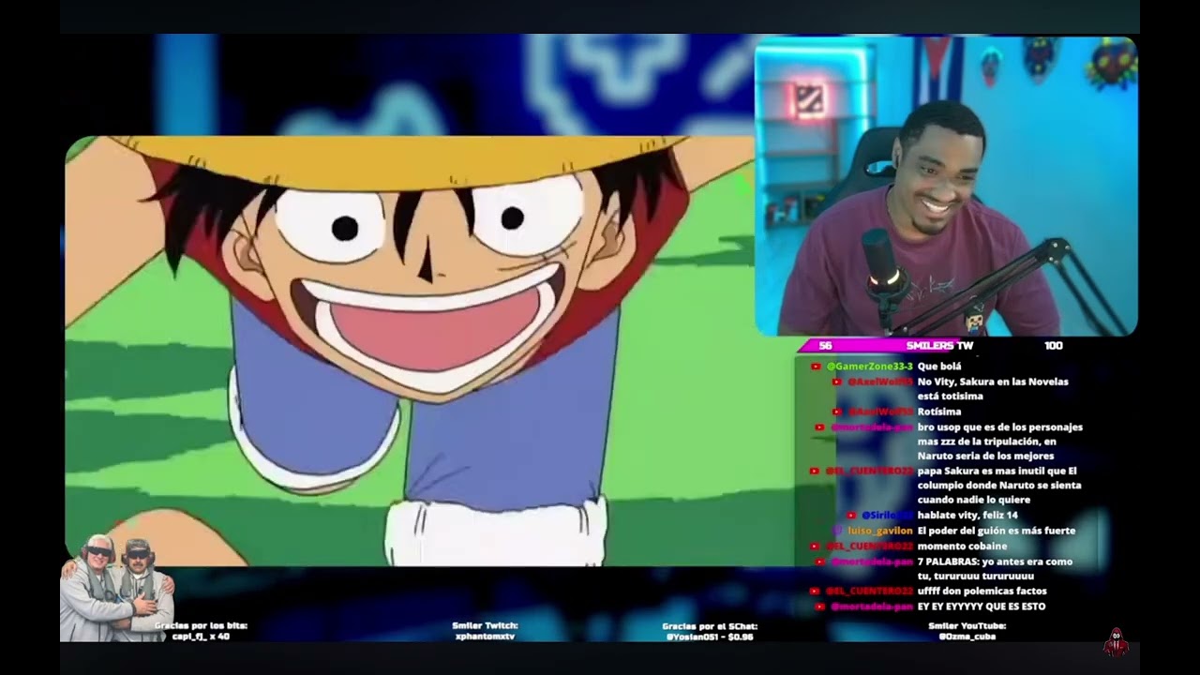Select the luiso_gavilon username

point(879,531)
